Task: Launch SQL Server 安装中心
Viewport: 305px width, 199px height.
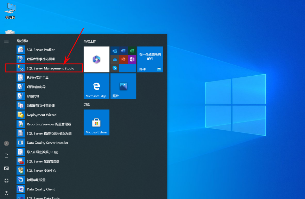Action: pyautogui.click(x=48, y=171)
